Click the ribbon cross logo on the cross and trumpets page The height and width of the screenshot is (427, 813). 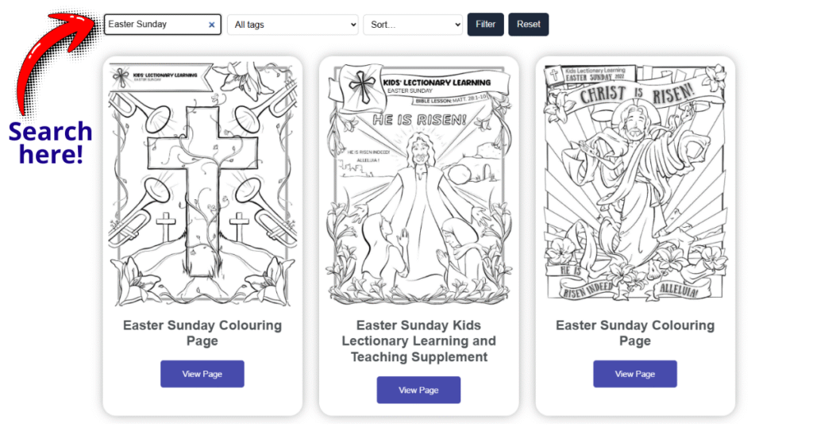pyautogui.click(x=121, y=76)
